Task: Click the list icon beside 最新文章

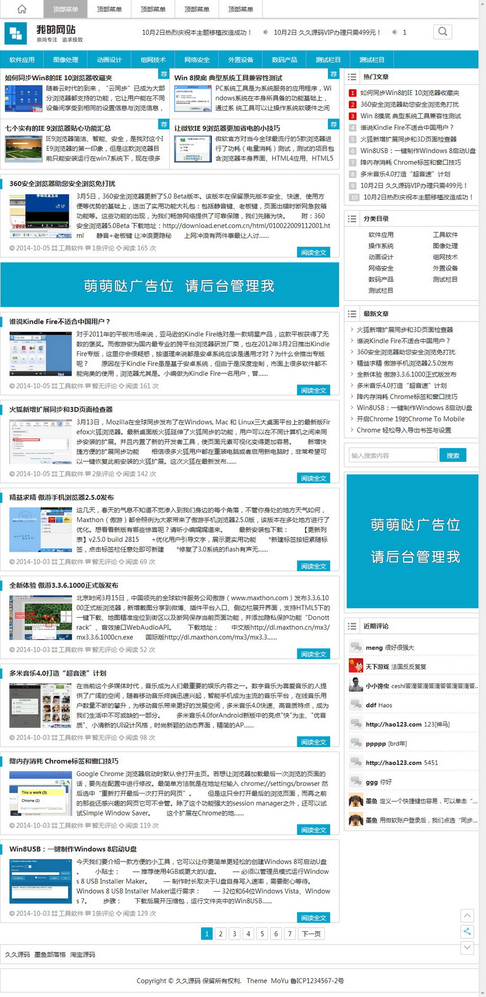Action: click(352, 313)
